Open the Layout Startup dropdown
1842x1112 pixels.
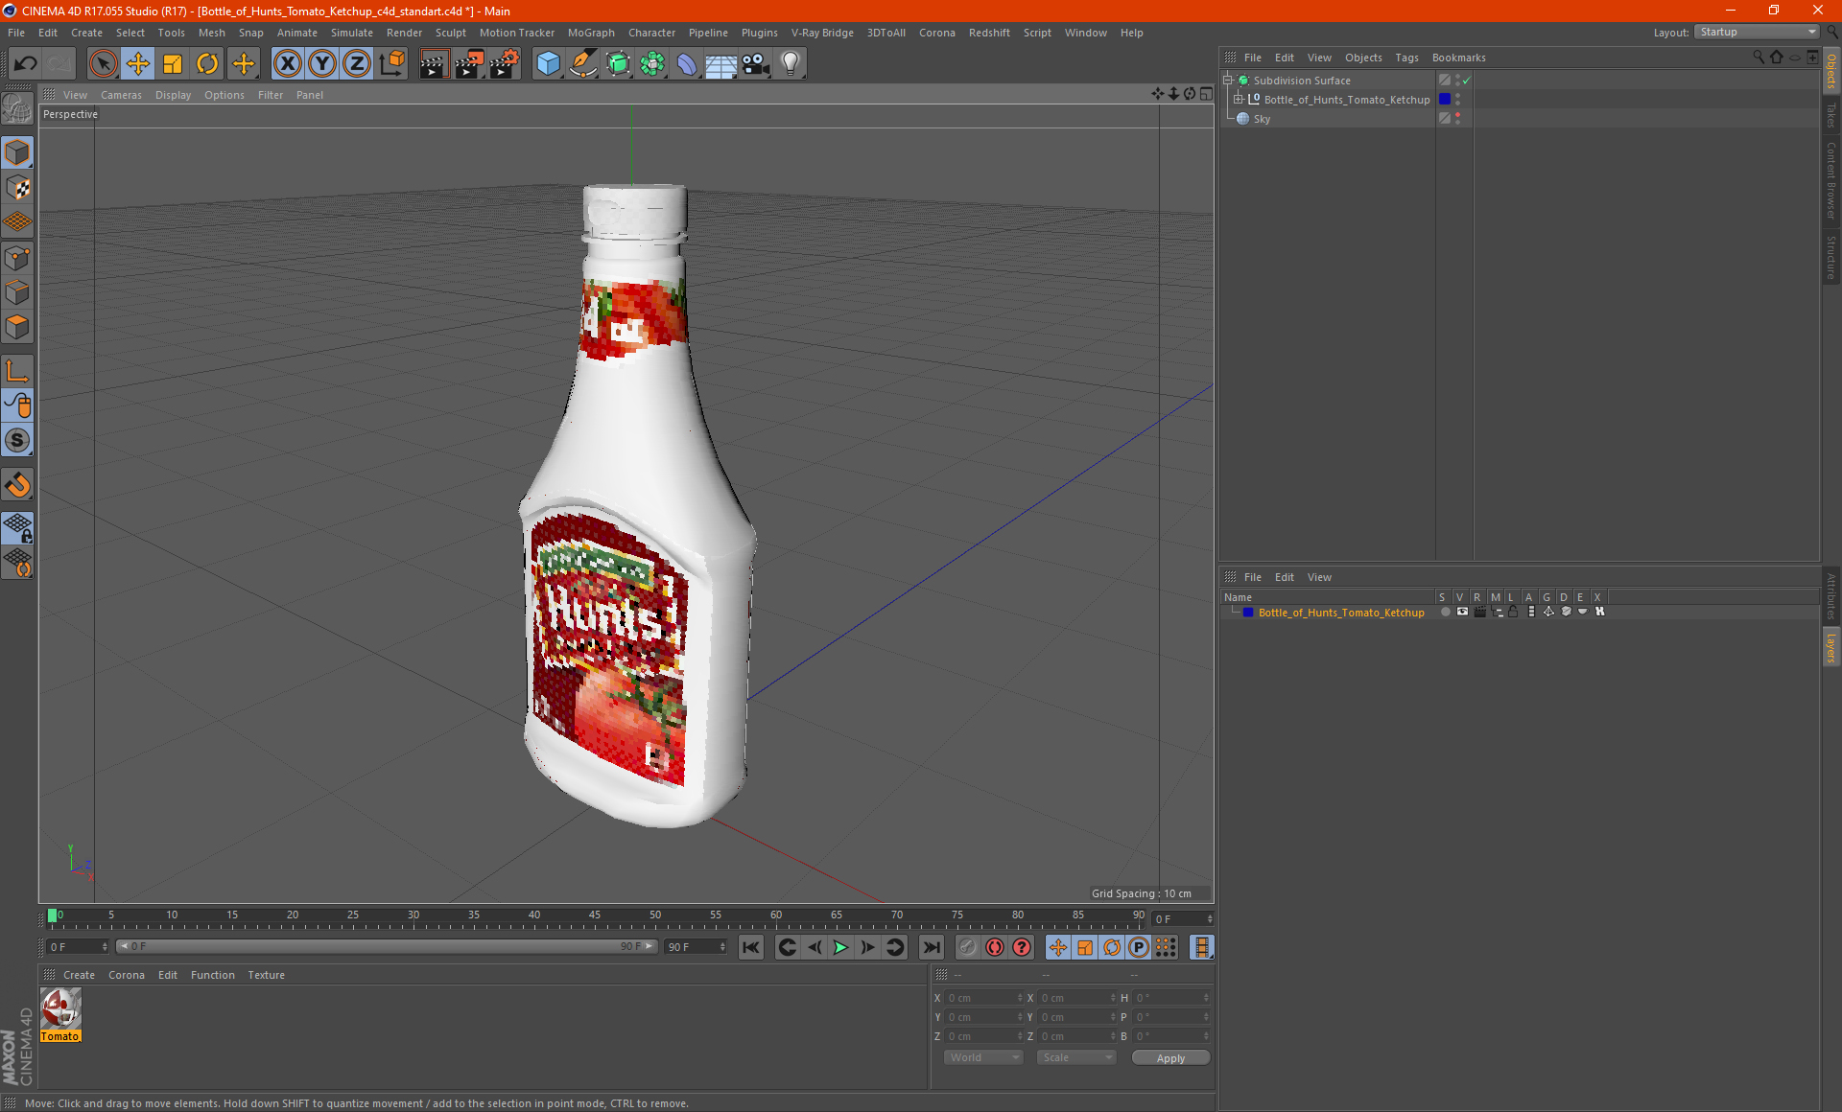(1757, 32)
